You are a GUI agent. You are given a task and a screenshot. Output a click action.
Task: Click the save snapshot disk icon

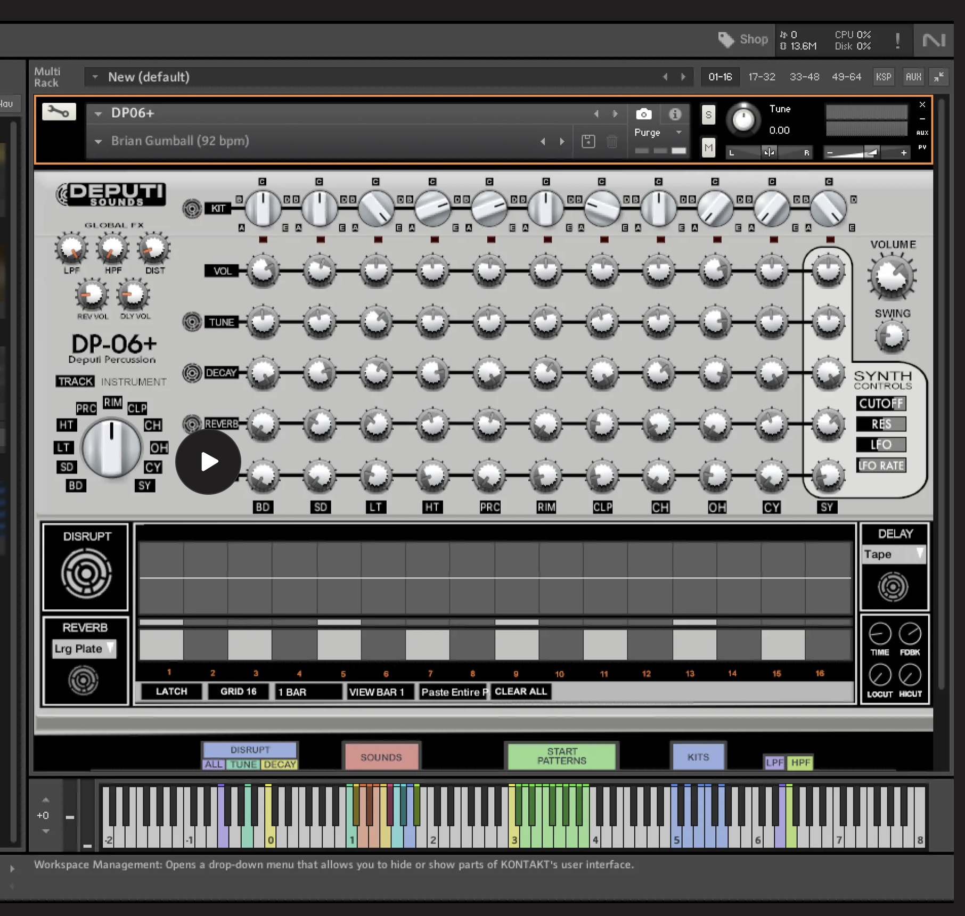coord(588,141)
